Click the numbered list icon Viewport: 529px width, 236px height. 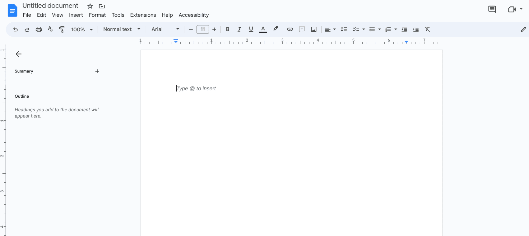point(388,29)
